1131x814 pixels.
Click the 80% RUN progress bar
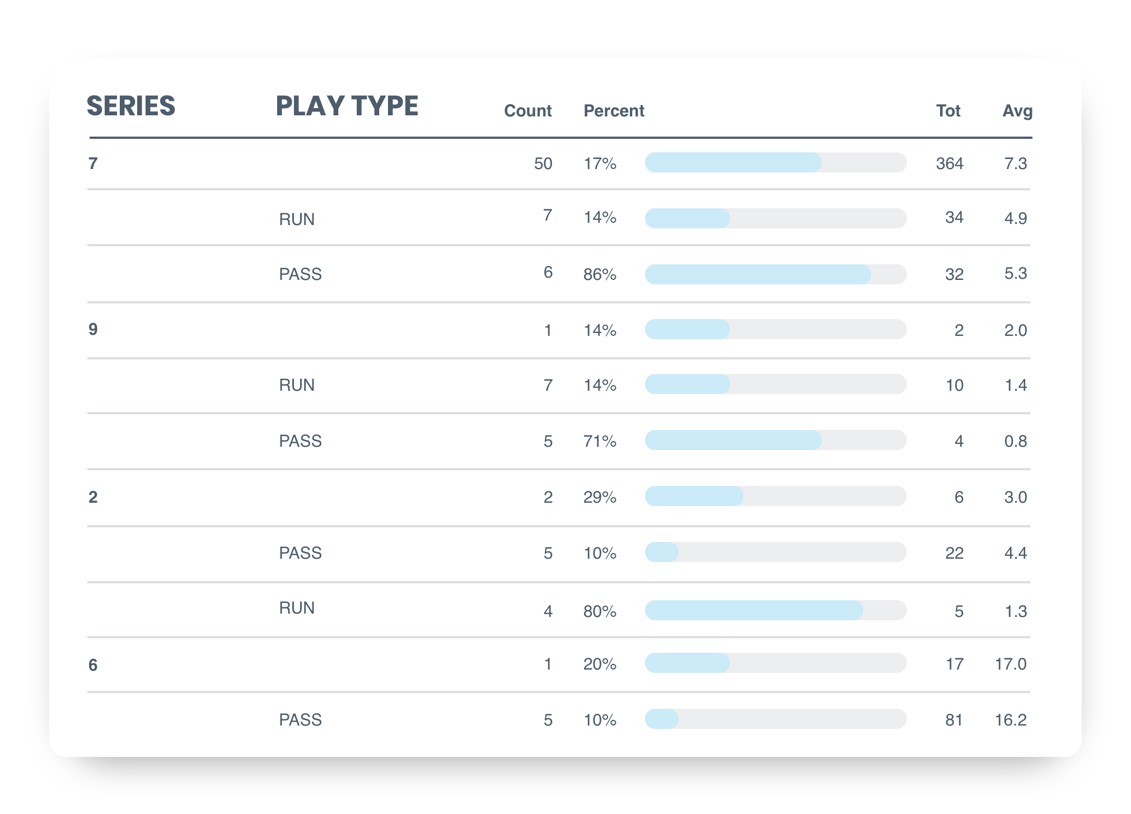point(775,610)
